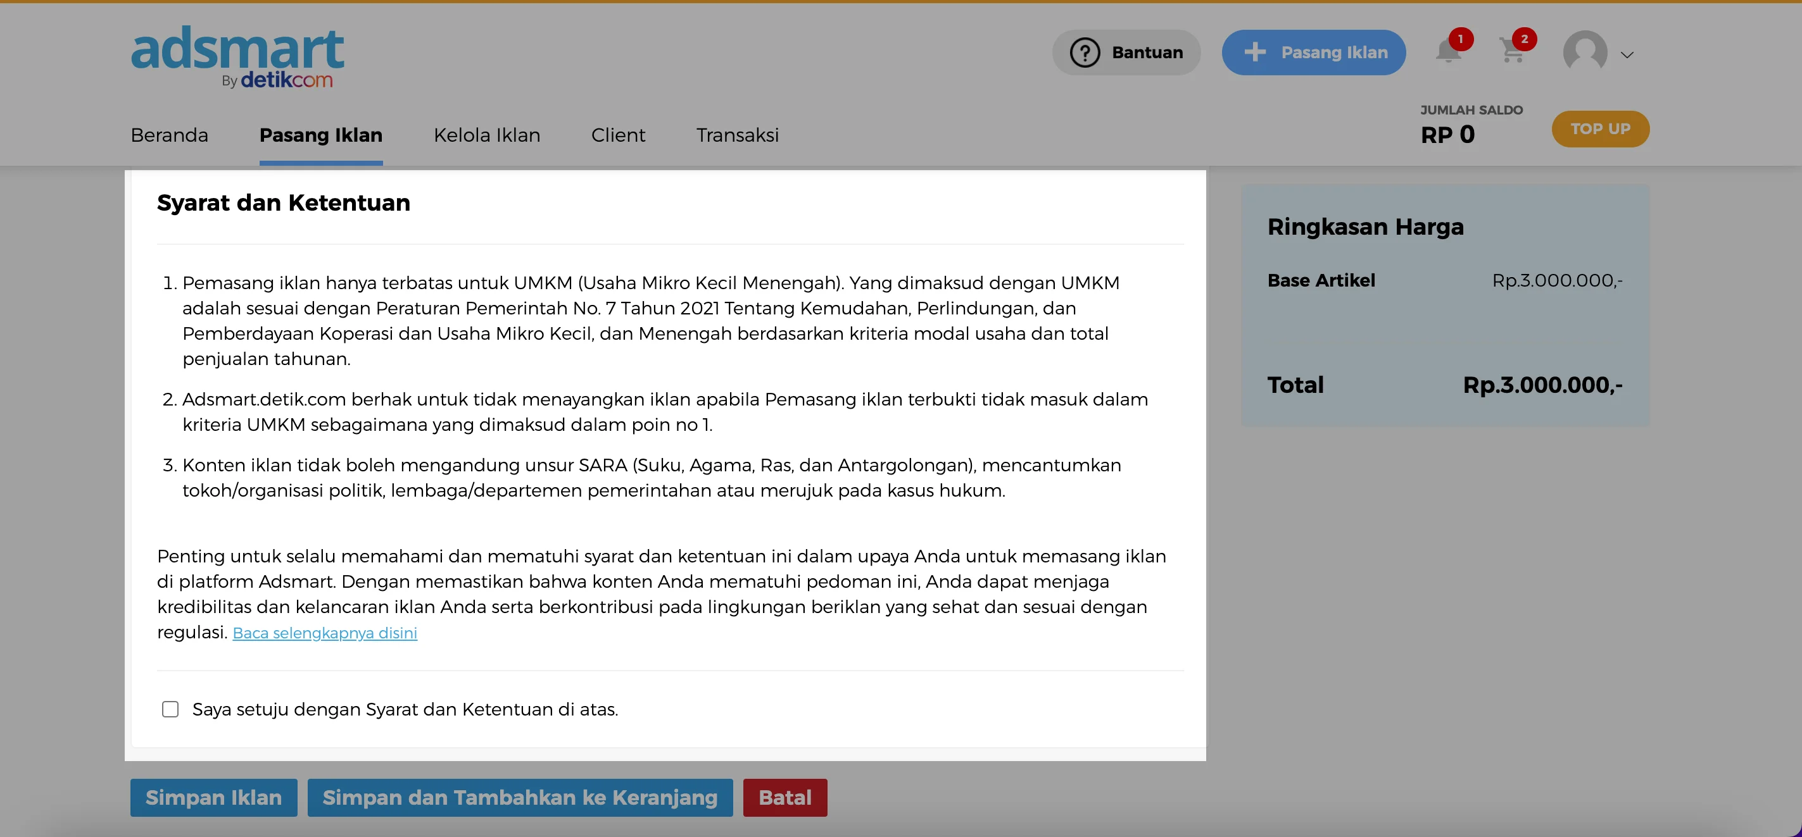This screenshot has width=1802, height=837.
Task: Click Simpan dan Tambahkan ke Keranjang
Action: click(520, 797)
